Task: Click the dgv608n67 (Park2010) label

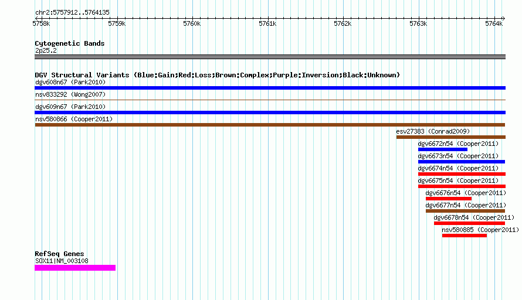Action: 70,82
